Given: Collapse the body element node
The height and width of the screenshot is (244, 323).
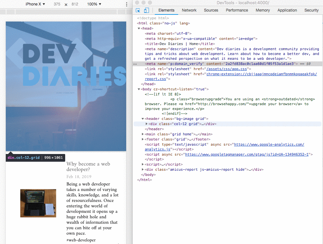Looking at the screenshot, I should [139, 89].
